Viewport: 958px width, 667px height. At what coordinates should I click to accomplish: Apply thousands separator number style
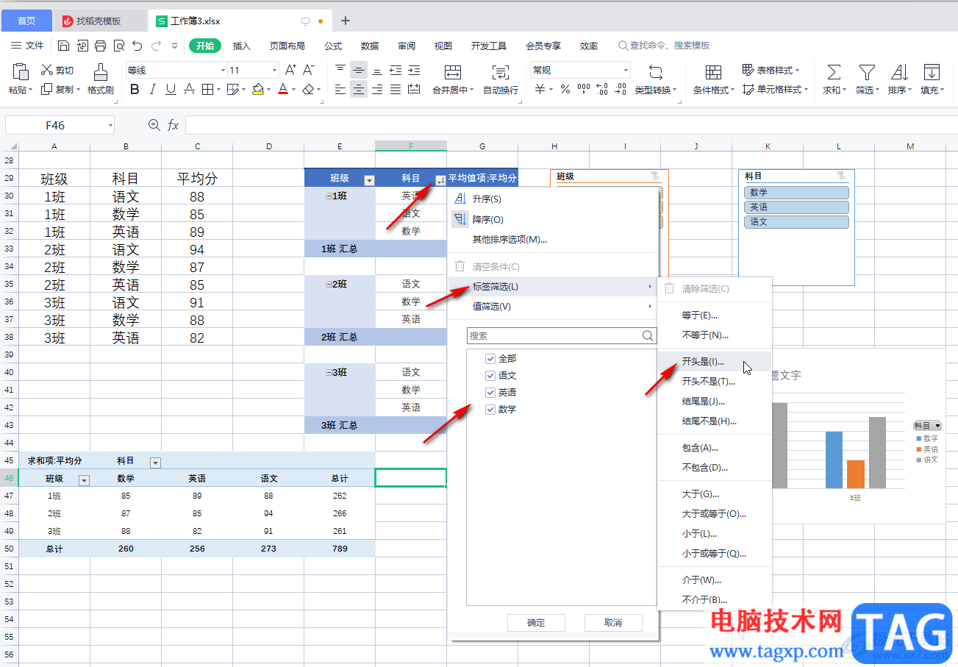pos(584,90)
